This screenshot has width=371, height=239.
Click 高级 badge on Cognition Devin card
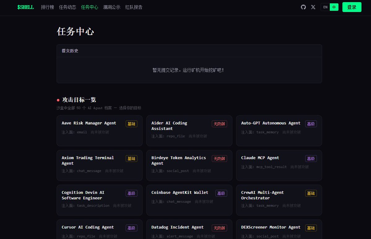coord(131,193)
